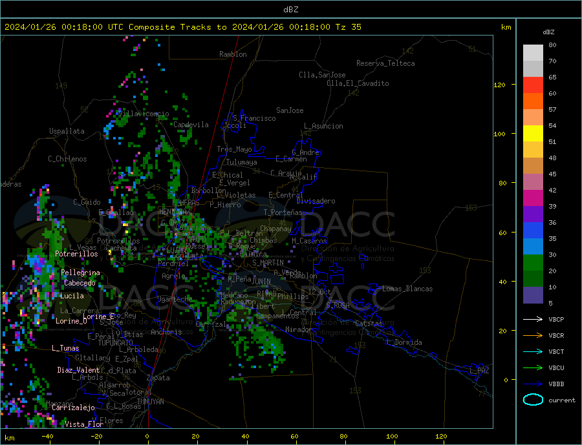The width and height of the screenshot is (582, 445).
Task: Click the Divisadero label
Action: pyautogui.click(x=316, y=201)
